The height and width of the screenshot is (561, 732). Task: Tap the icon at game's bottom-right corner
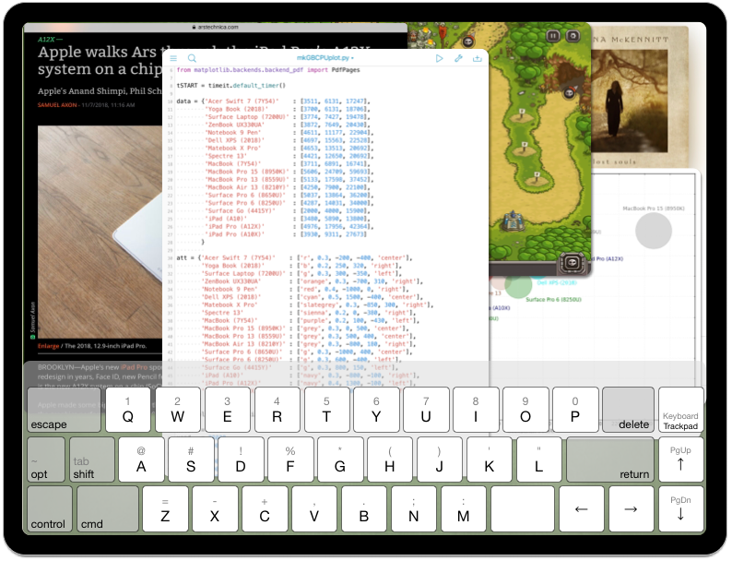572,263
